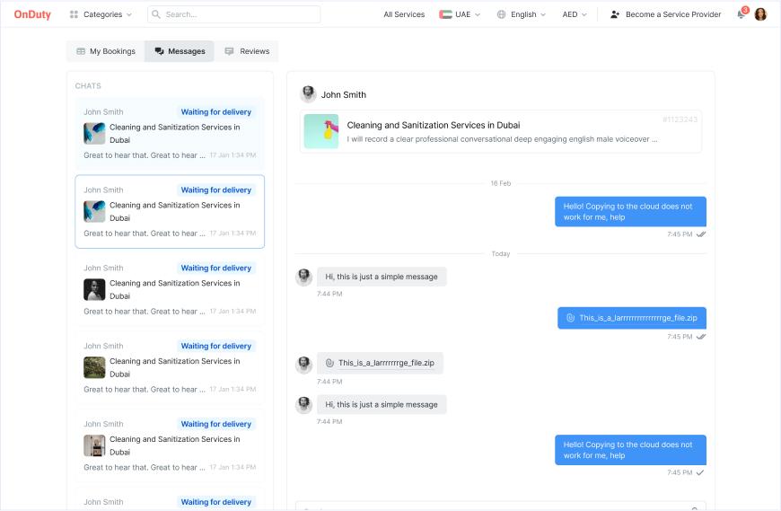Open the All Services link

404,14
